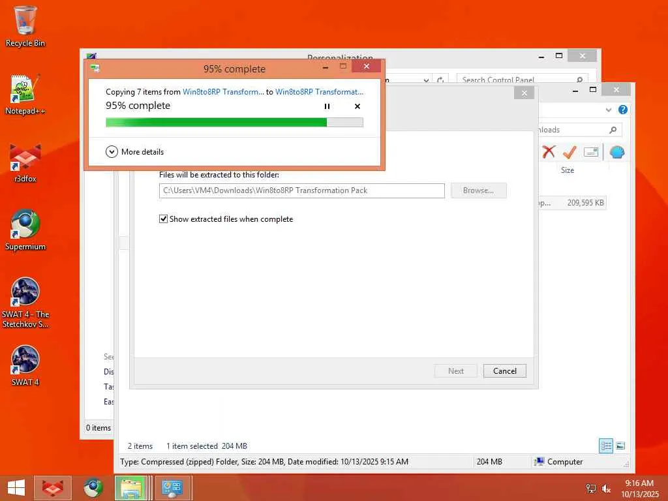Open Supermium from the taskbar
The image size is (668, 501).
[93, 488]
